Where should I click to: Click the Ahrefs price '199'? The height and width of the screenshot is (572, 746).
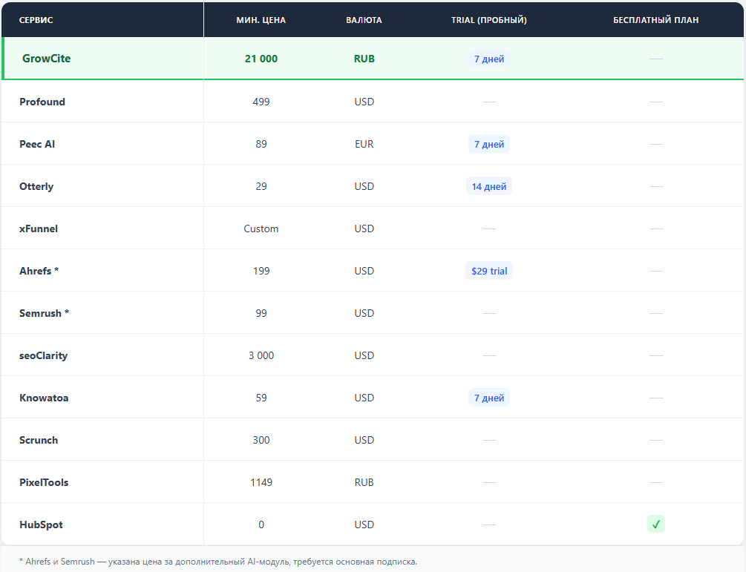tap(261, 271)
